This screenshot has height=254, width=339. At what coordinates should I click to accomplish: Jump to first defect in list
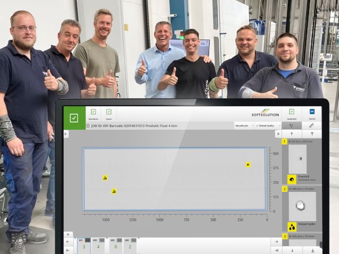tap(312, 134)
